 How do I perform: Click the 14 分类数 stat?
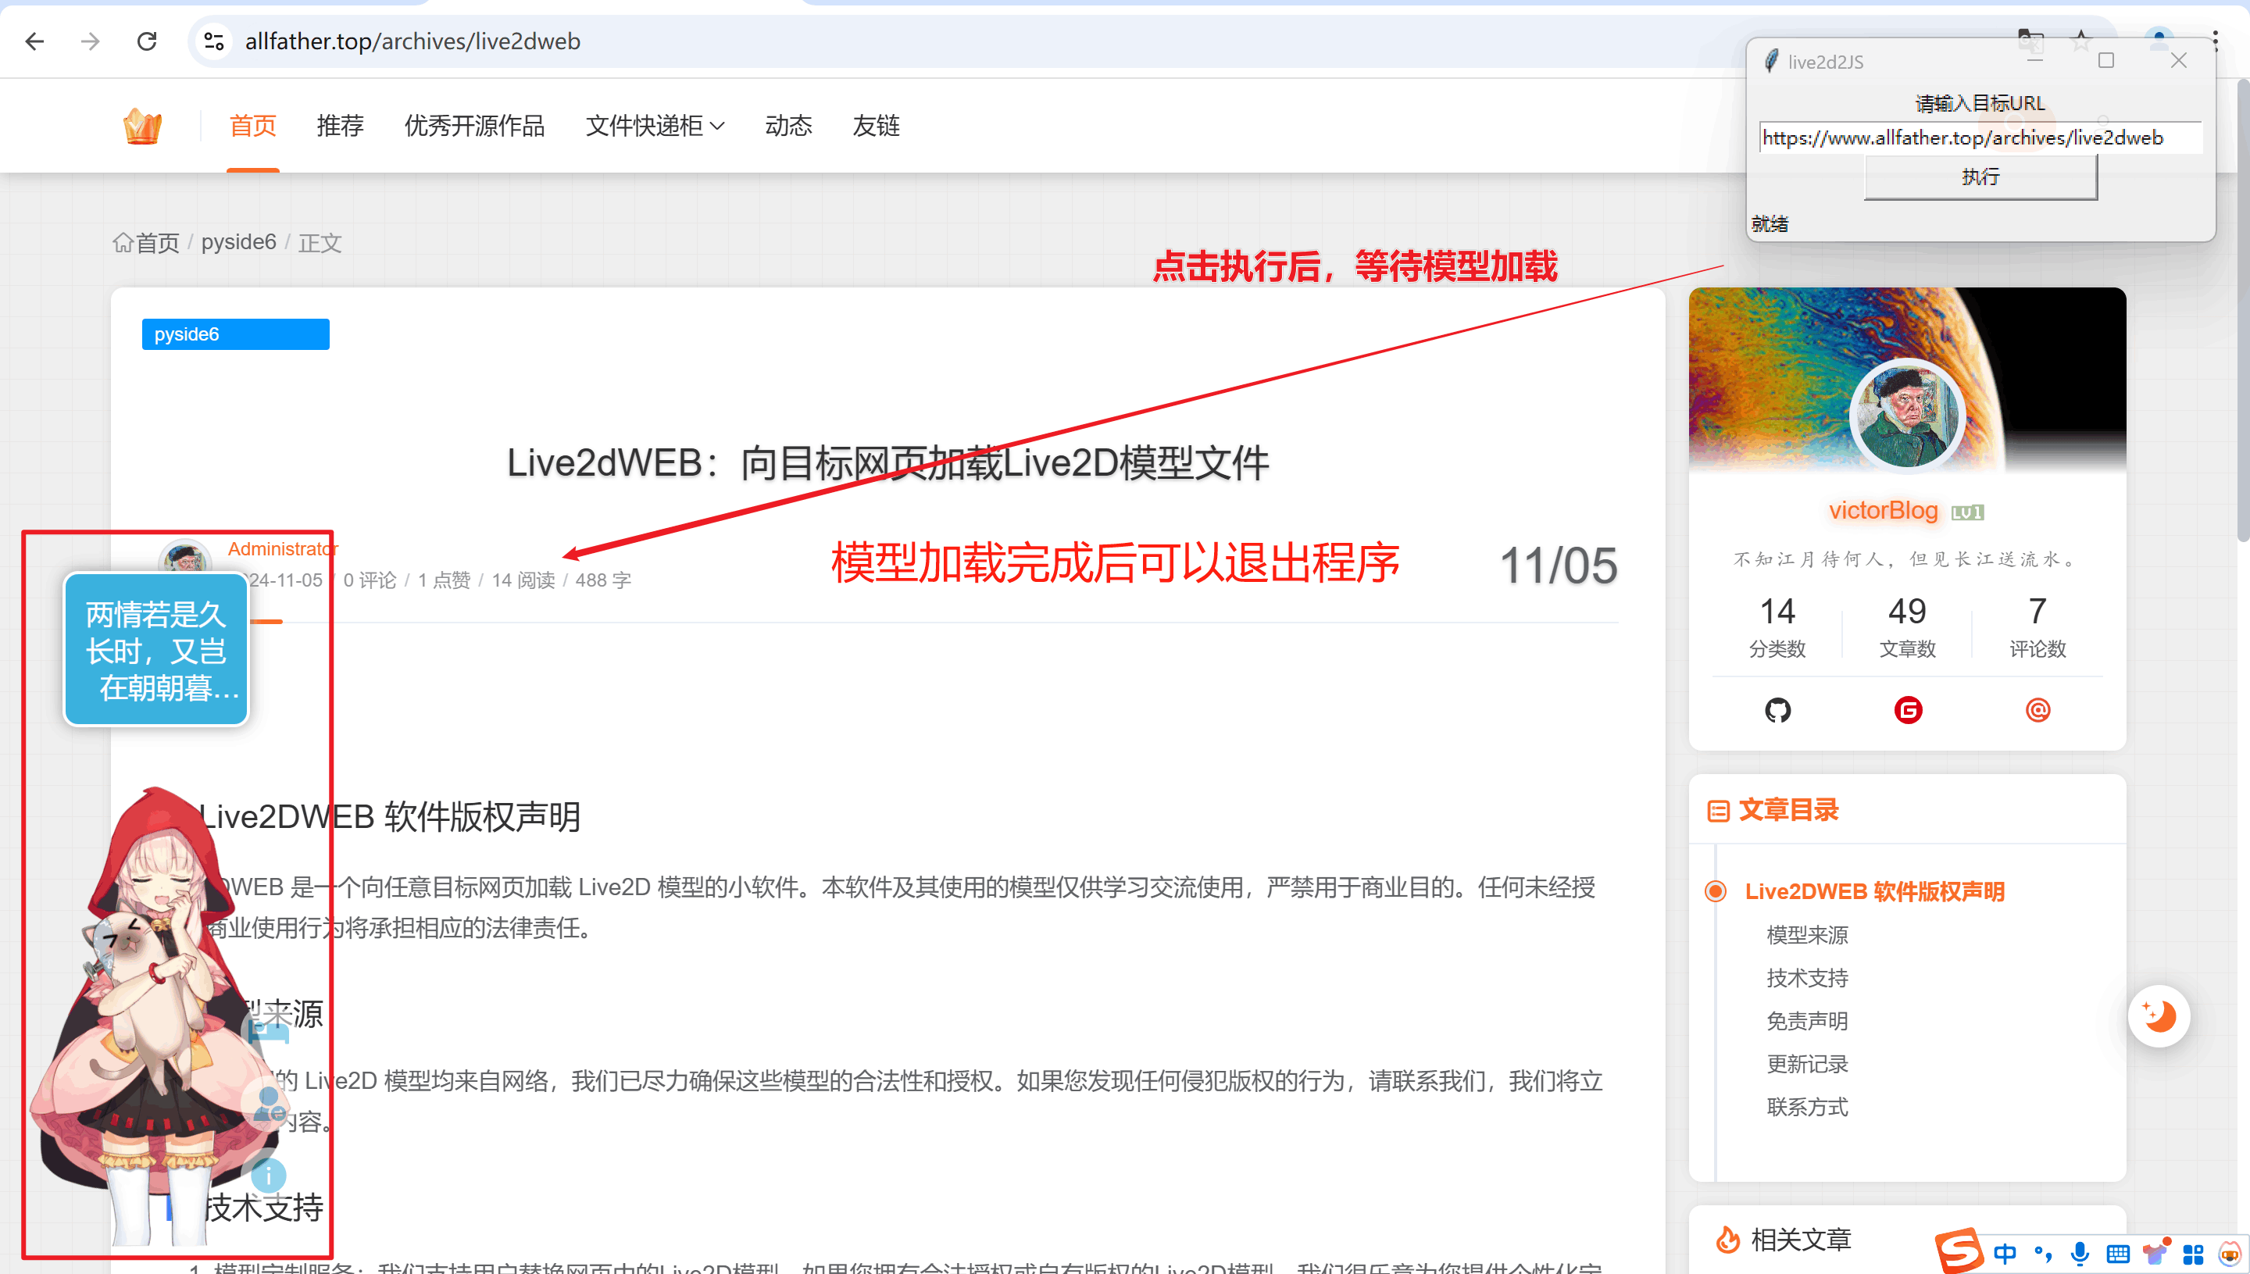tap(1777, 626)
